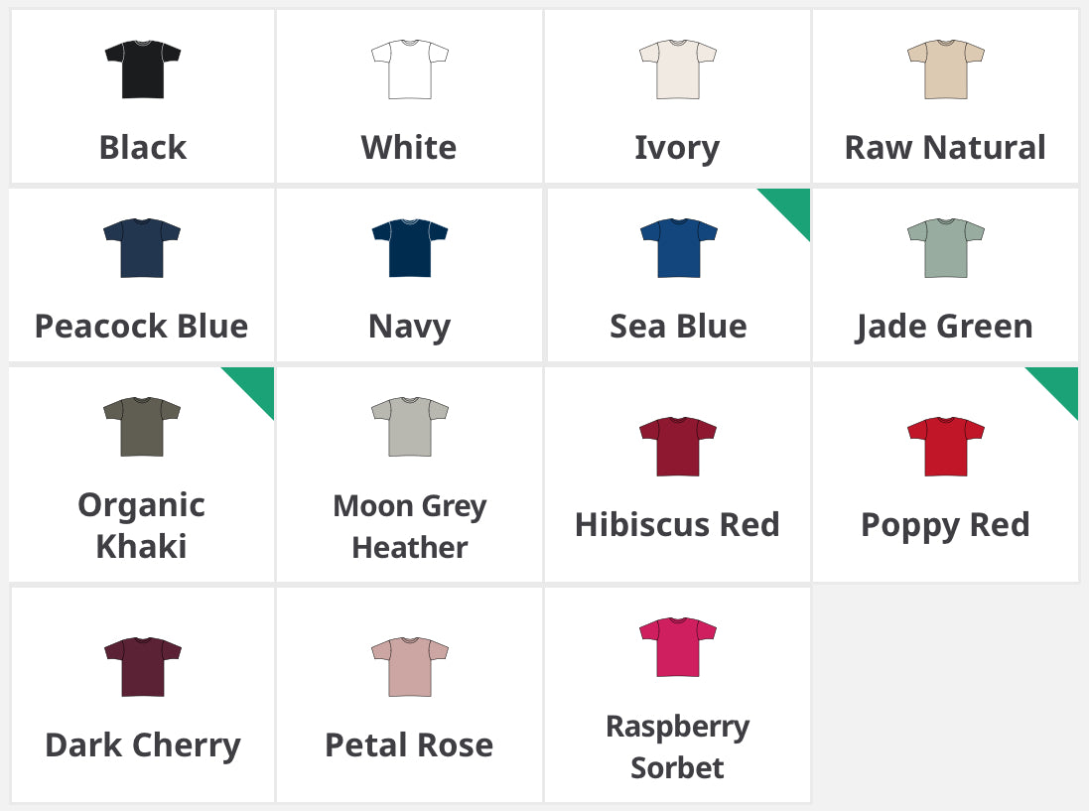
Task: Select the Jade Green t-shirt icon
Action: (945, 248)
